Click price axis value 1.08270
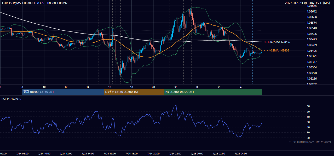The width and height of the screenshot is (334, 156). [312, 73]
